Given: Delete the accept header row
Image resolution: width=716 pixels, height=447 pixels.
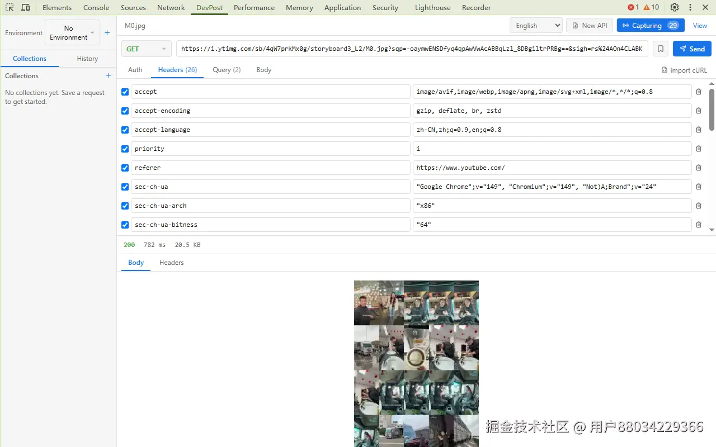Looking at the screenshot, I should pyautogui.click(x=699, y=92).
